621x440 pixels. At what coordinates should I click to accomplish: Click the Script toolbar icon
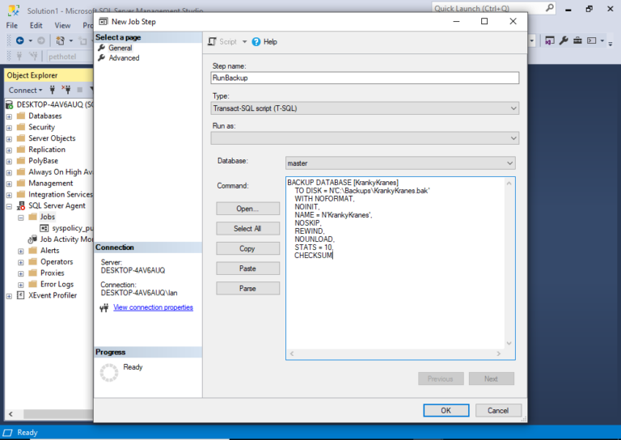(x=213, y=41)
